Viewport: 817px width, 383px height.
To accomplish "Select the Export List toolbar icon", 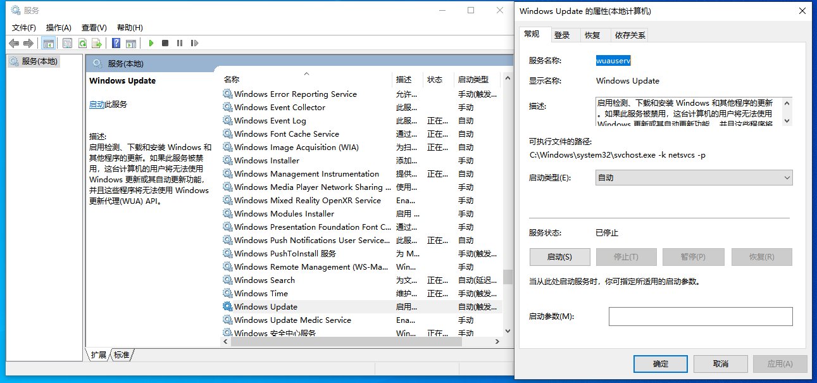I will click(x=96, y=43).
